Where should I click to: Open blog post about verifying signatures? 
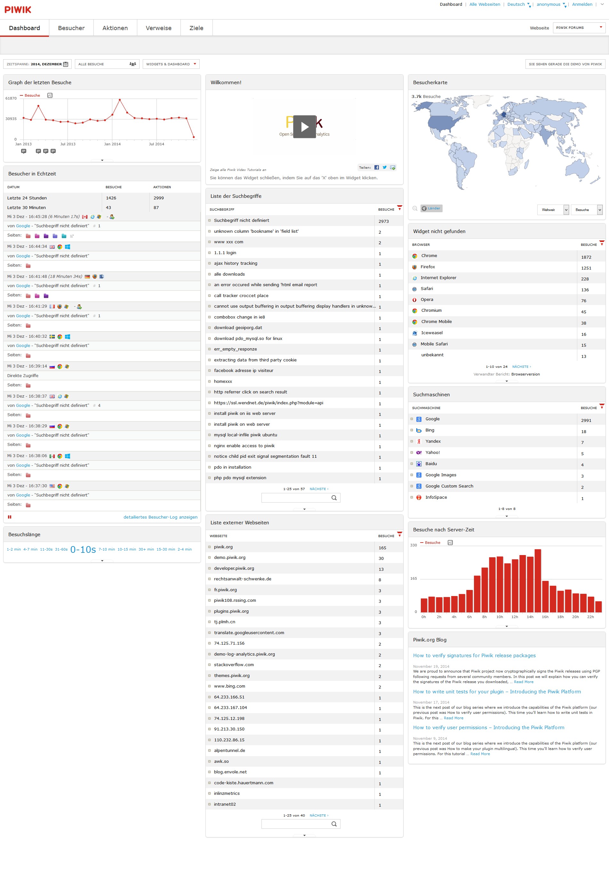click(474, 656)
